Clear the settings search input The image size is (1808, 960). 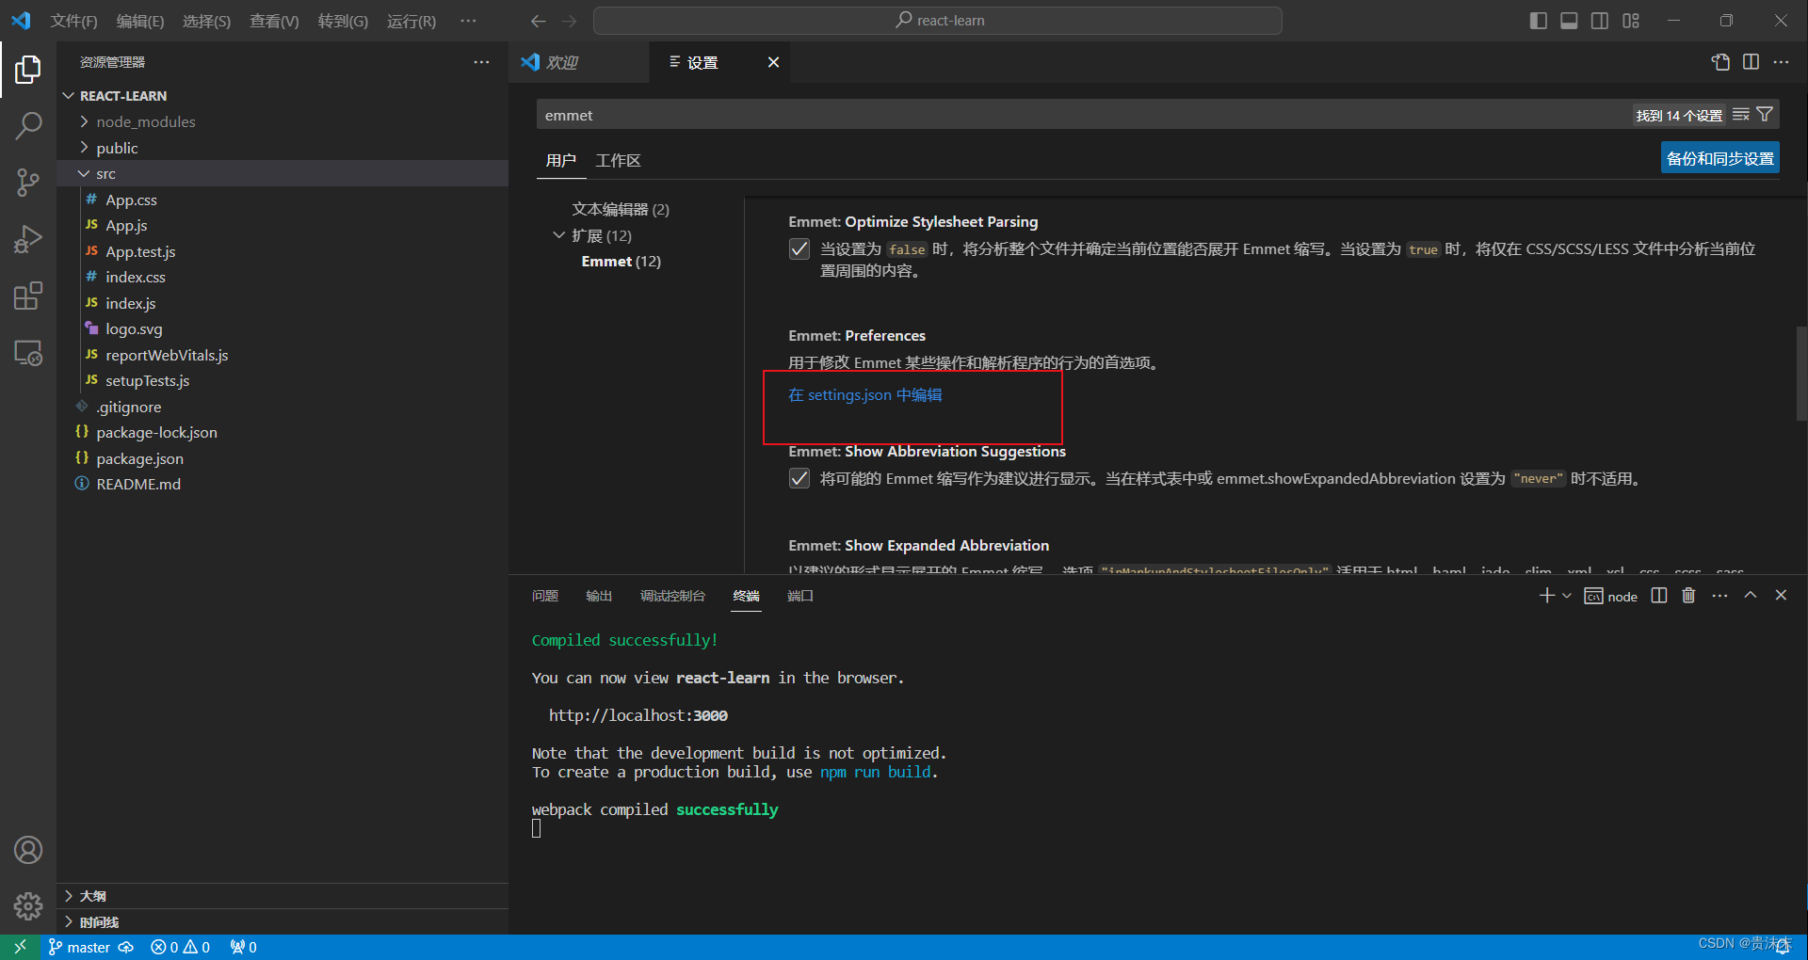1740,115
